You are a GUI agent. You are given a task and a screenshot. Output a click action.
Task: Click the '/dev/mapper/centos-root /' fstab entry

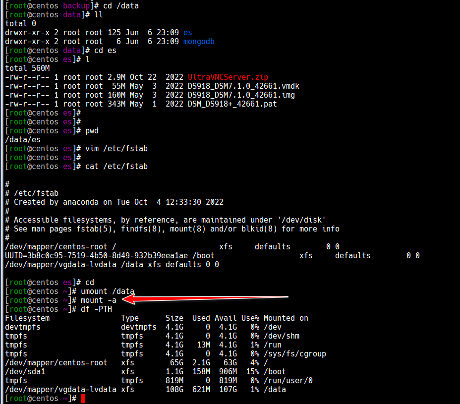172,247
